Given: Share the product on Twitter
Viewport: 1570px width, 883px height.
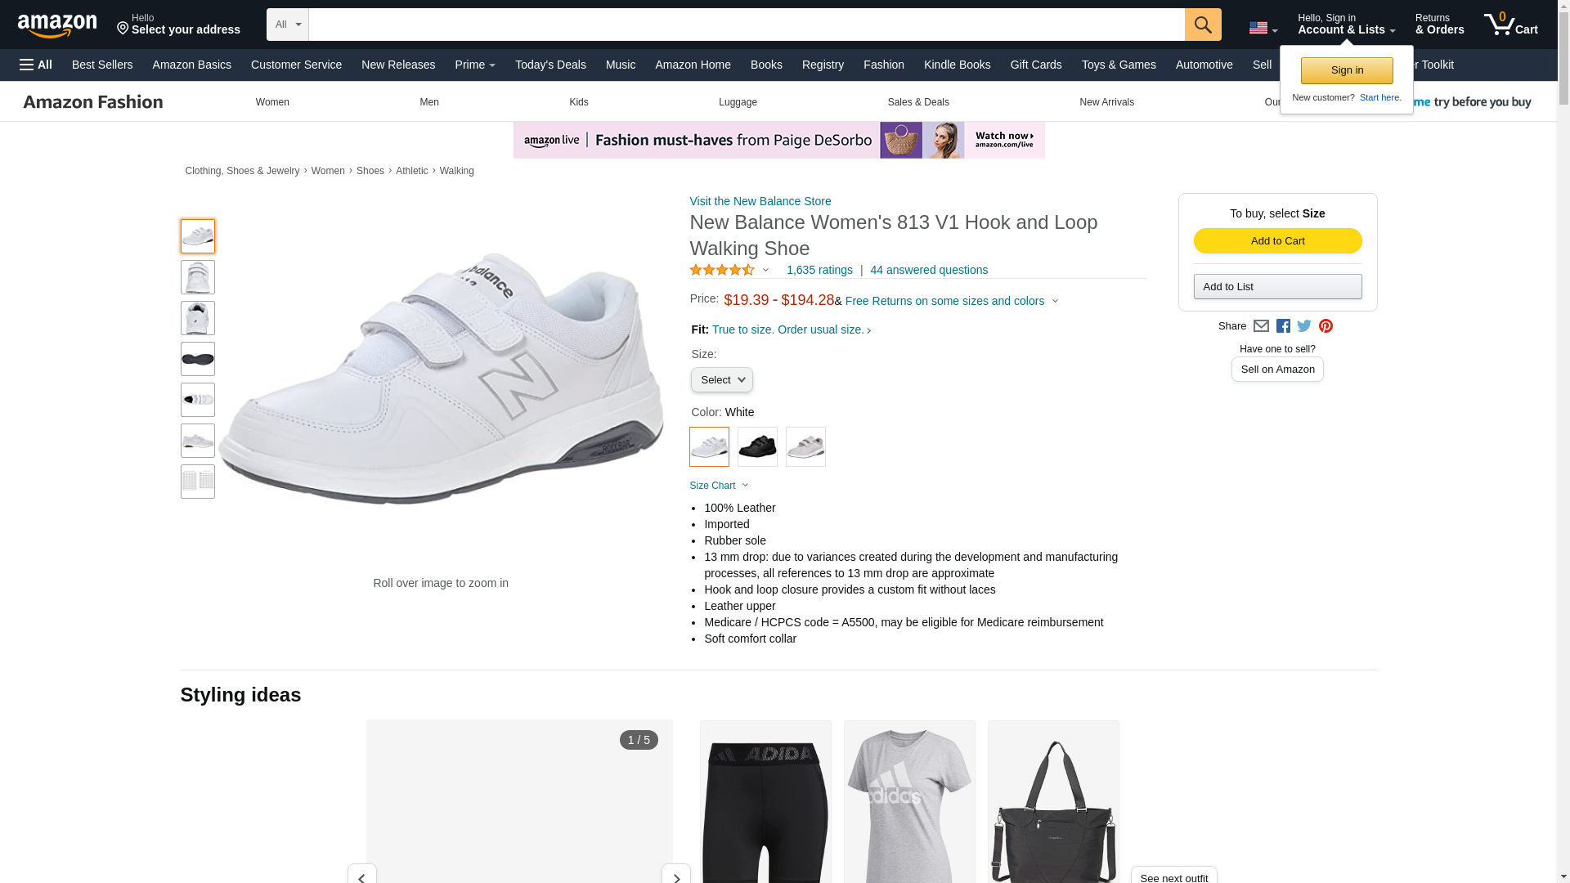Looking at the screenshot, I should coord(1304,326).
